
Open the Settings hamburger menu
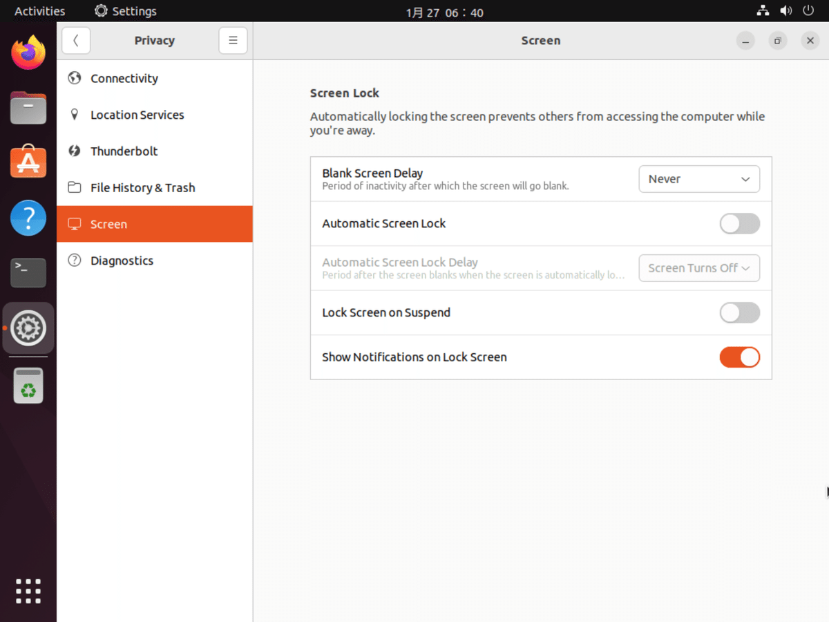(x=233, y=41)
